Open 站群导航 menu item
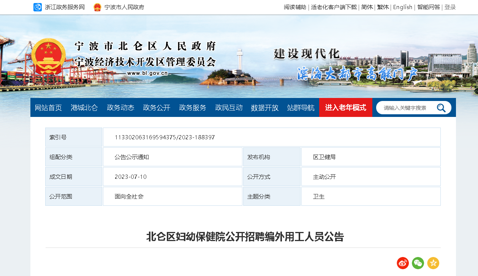The width and height of the screenshot is (478, 276). click(x=301, y=108)
